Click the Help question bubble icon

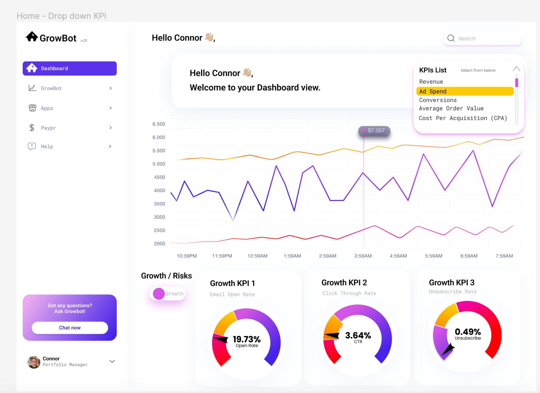(32, 146)
